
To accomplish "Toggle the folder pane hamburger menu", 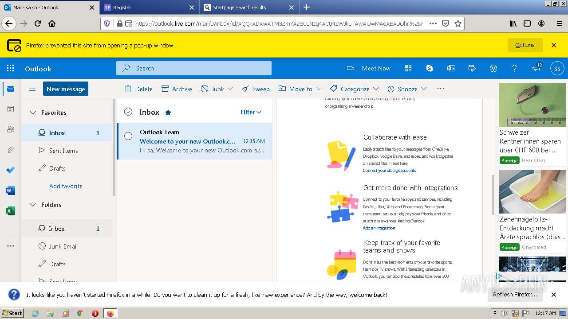I will pyautogui.click(x=32, y=89).
